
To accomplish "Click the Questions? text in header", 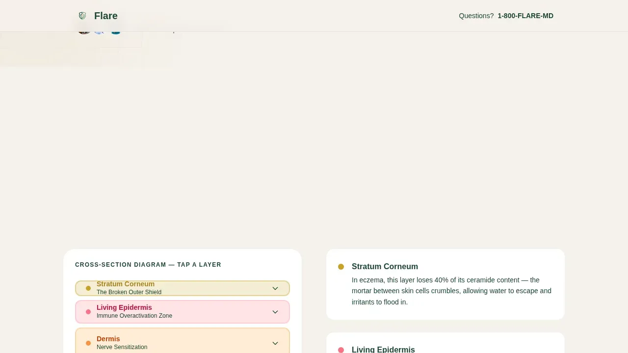I will [476, 16].
